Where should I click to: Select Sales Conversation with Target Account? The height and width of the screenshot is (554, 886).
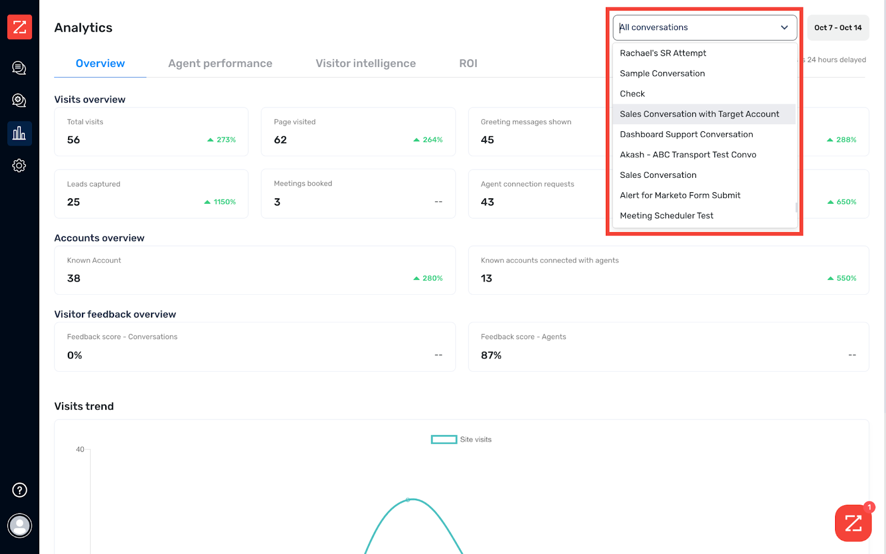[704, 114]
